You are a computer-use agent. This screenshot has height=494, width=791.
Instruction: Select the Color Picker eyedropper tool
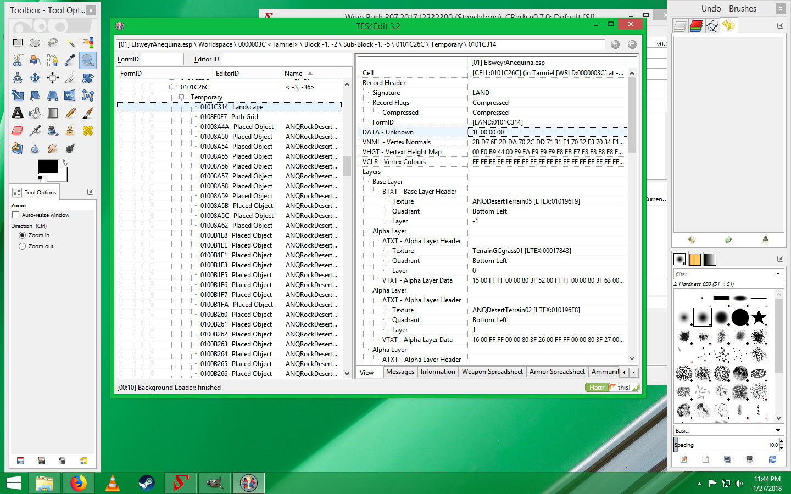70,60
